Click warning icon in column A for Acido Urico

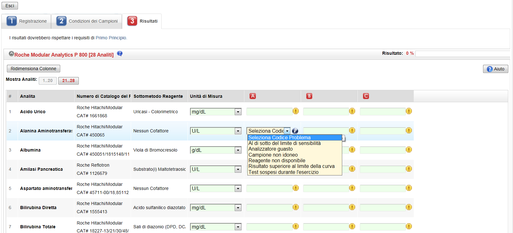pyautogui.click(x=296, y=111)
